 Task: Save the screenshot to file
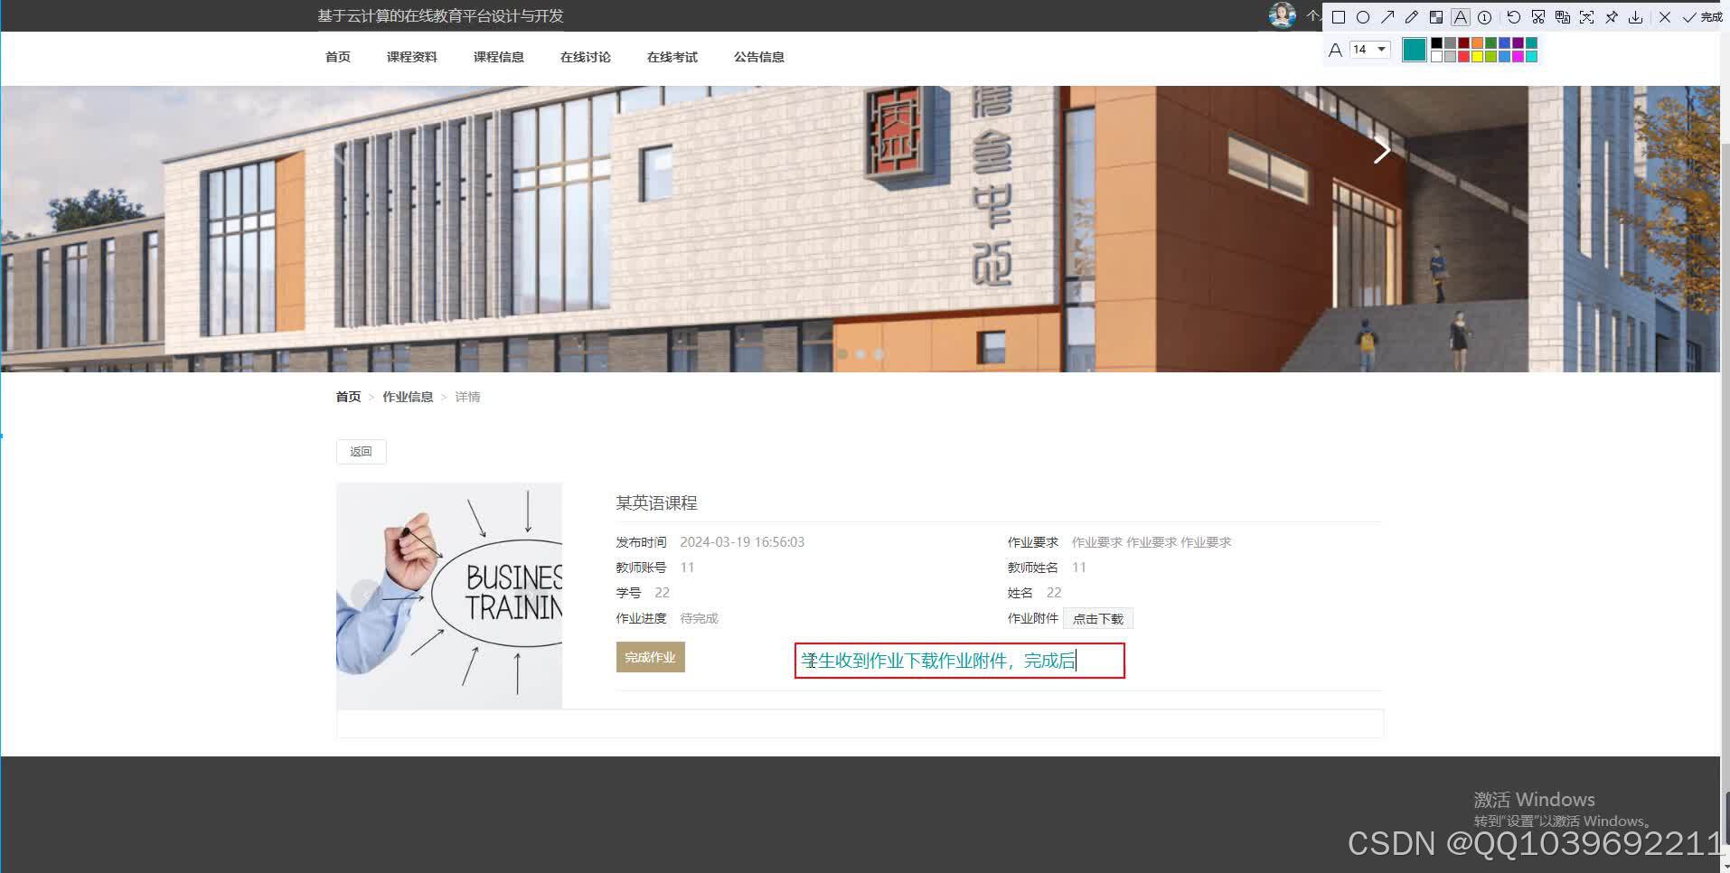tap(1636, 17)
